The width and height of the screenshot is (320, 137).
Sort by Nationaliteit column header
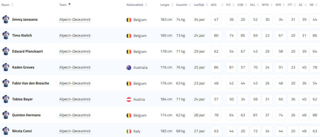pyautogui.click(x=135, y=5)
